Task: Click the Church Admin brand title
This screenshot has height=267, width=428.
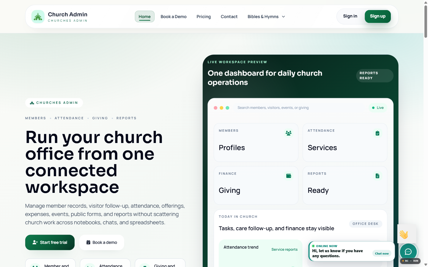Action: click(x=67, y=14)
